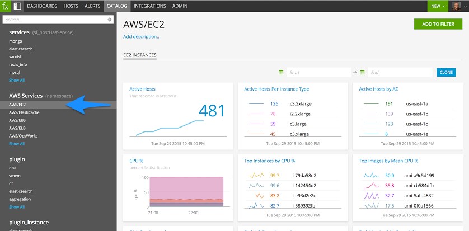Select redis_info service
469x231 pixels.
coord(18,64)
